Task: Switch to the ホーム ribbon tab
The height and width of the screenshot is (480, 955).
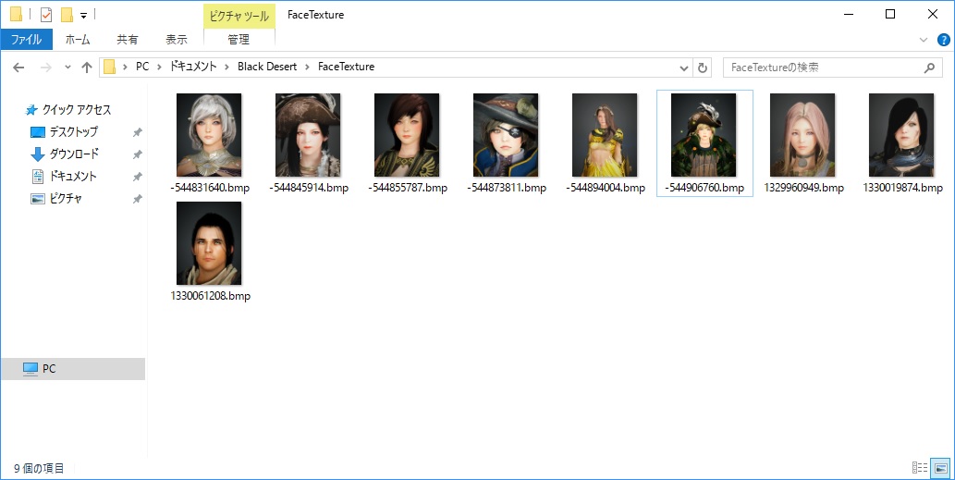Action: pyautogui.click(x=78, y=40)
